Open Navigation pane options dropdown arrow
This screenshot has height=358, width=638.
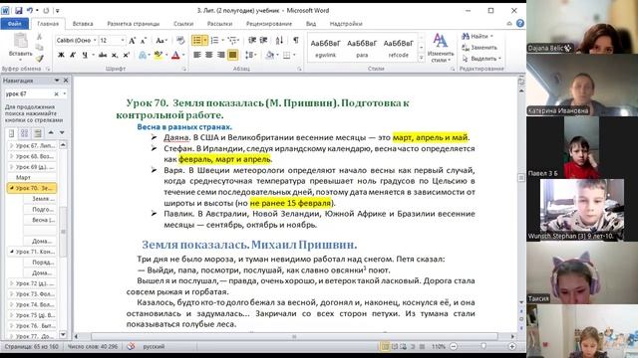[x=57, y=81]
